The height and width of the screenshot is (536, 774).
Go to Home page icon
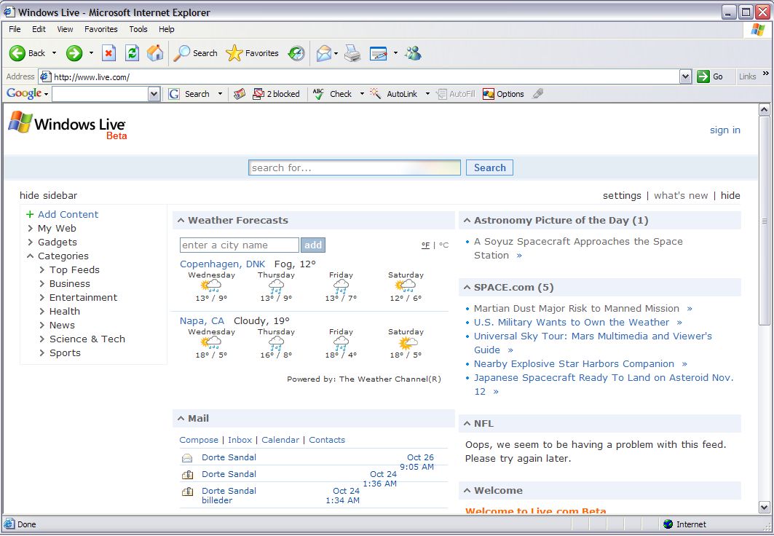click(x=155, y=53)
